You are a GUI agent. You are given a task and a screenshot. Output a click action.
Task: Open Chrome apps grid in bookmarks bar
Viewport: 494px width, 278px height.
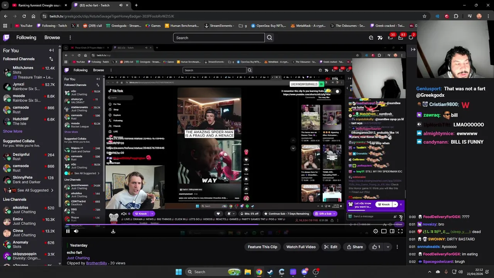pyautogui.click(x=5, y=26)
